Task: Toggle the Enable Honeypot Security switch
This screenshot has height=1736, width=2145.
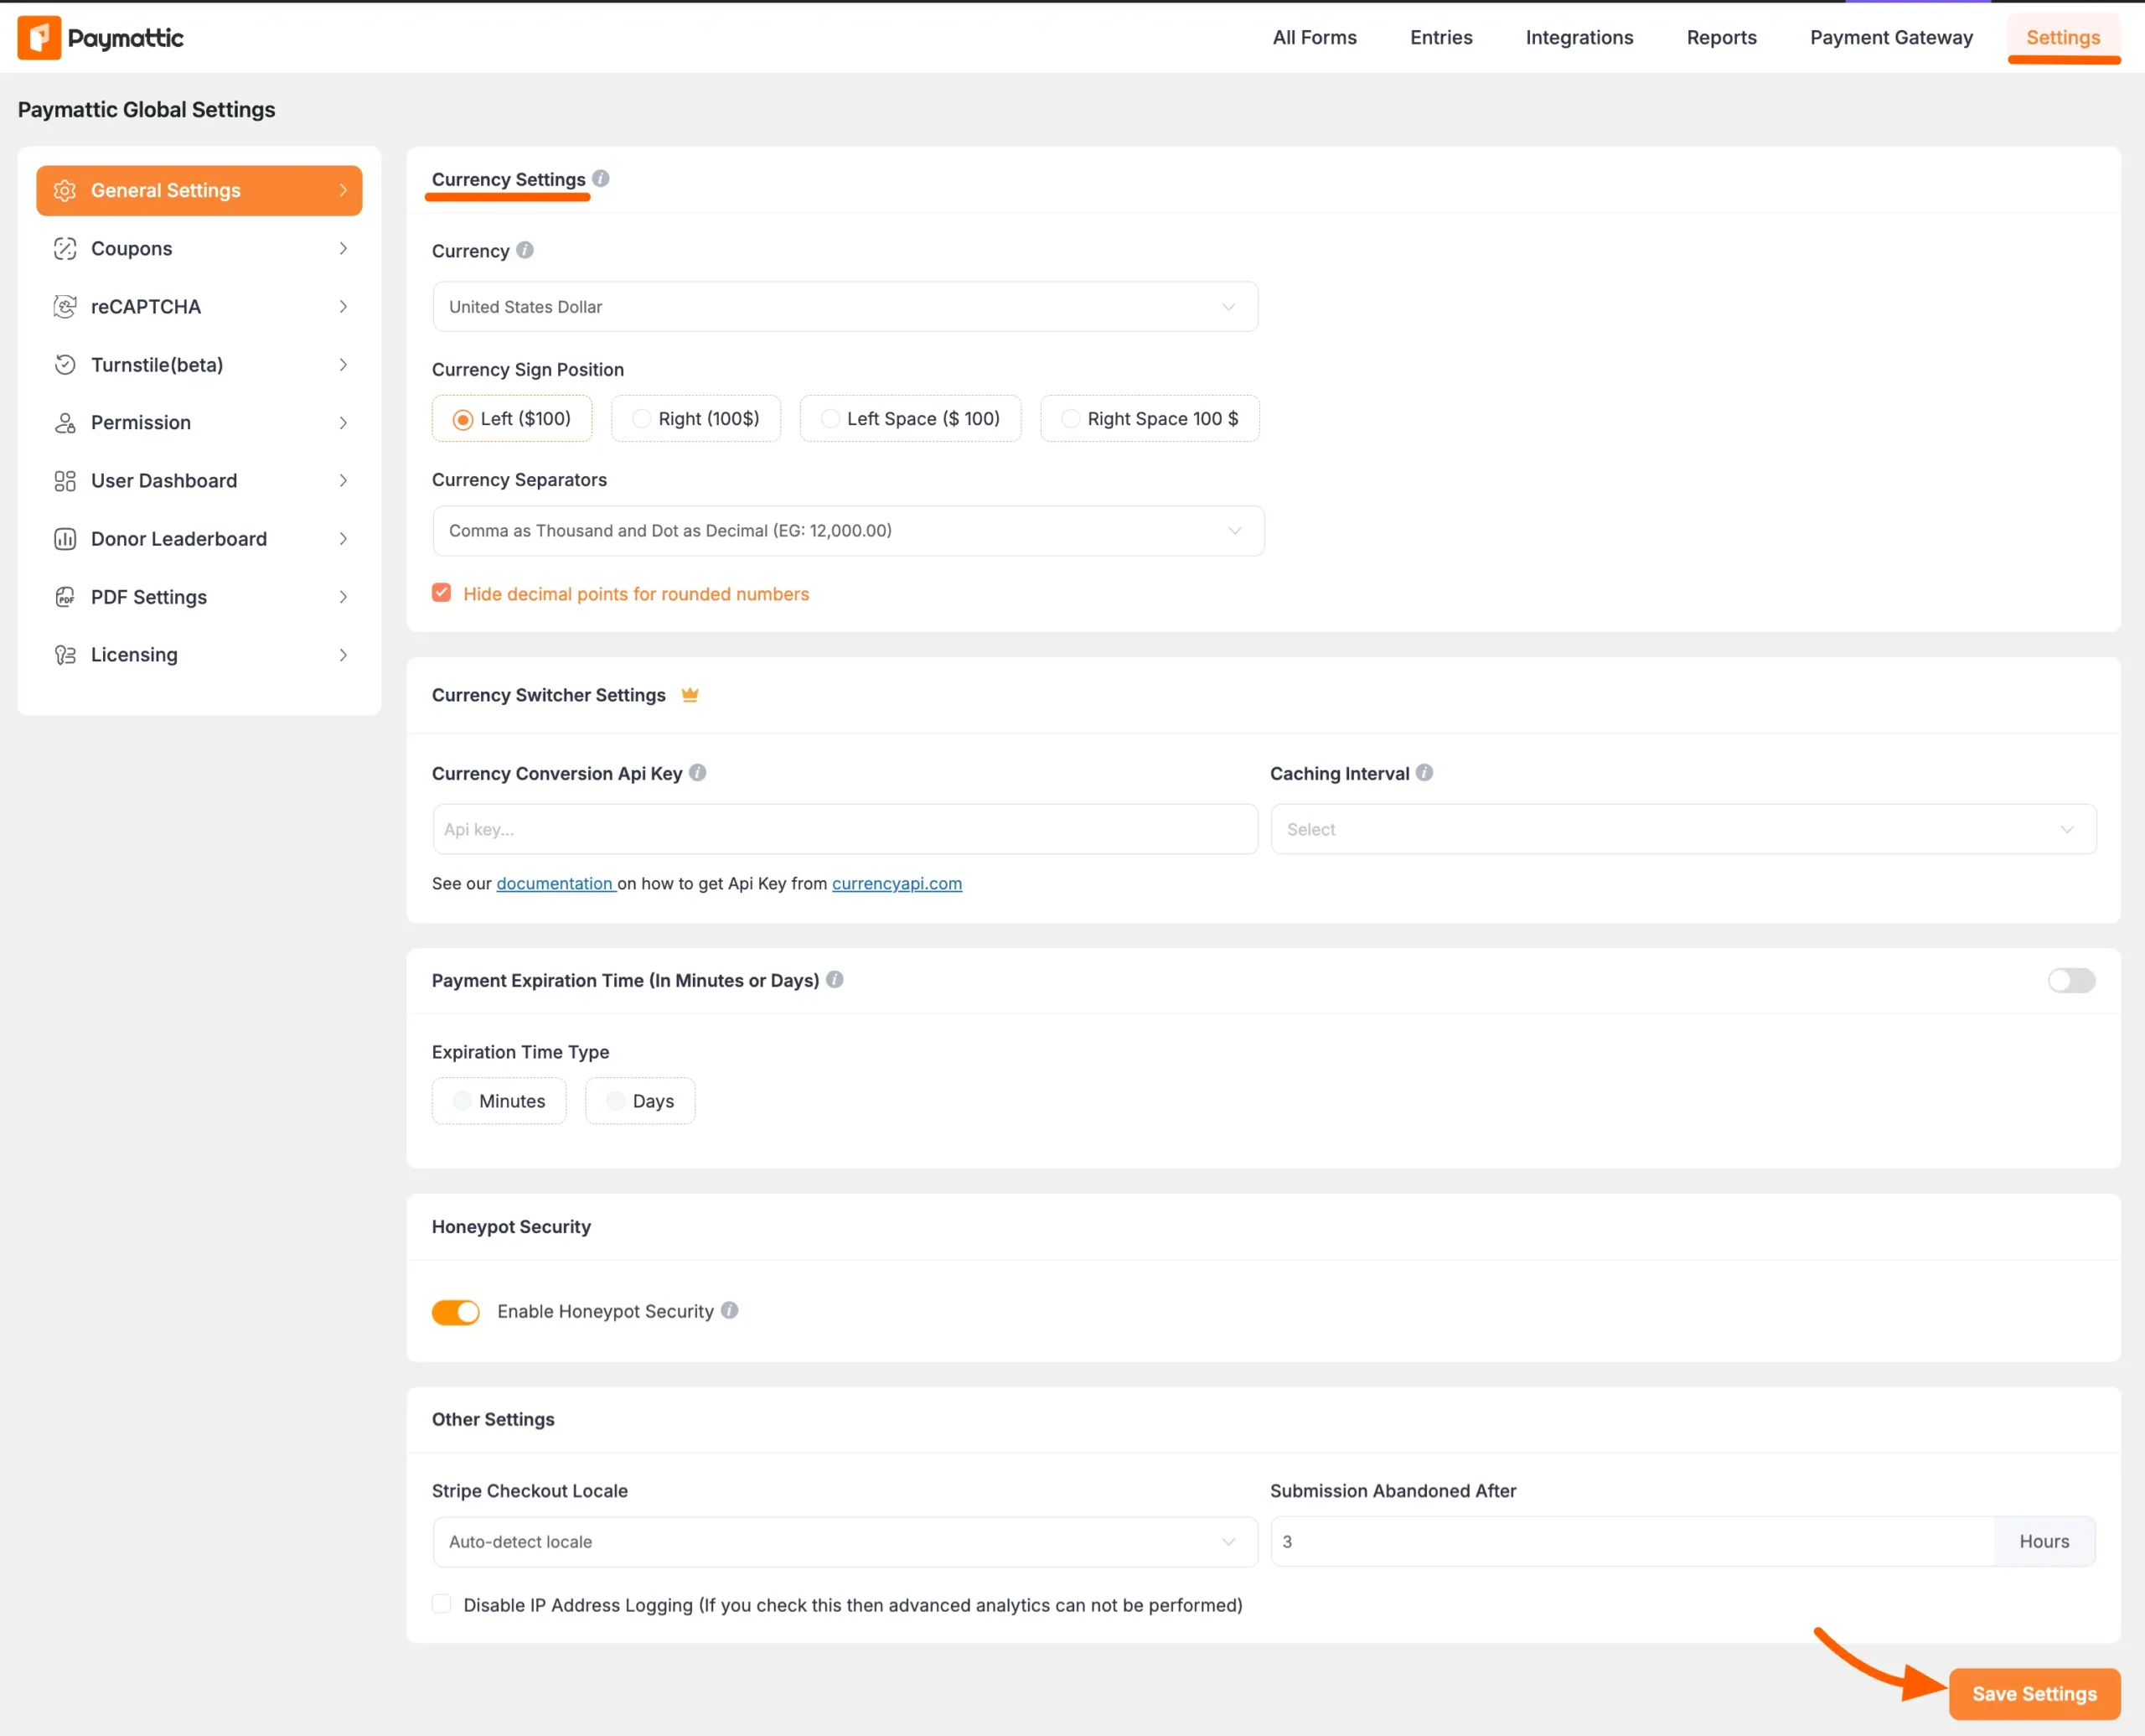Action: pyautogui.click(x=456, y=1312)
